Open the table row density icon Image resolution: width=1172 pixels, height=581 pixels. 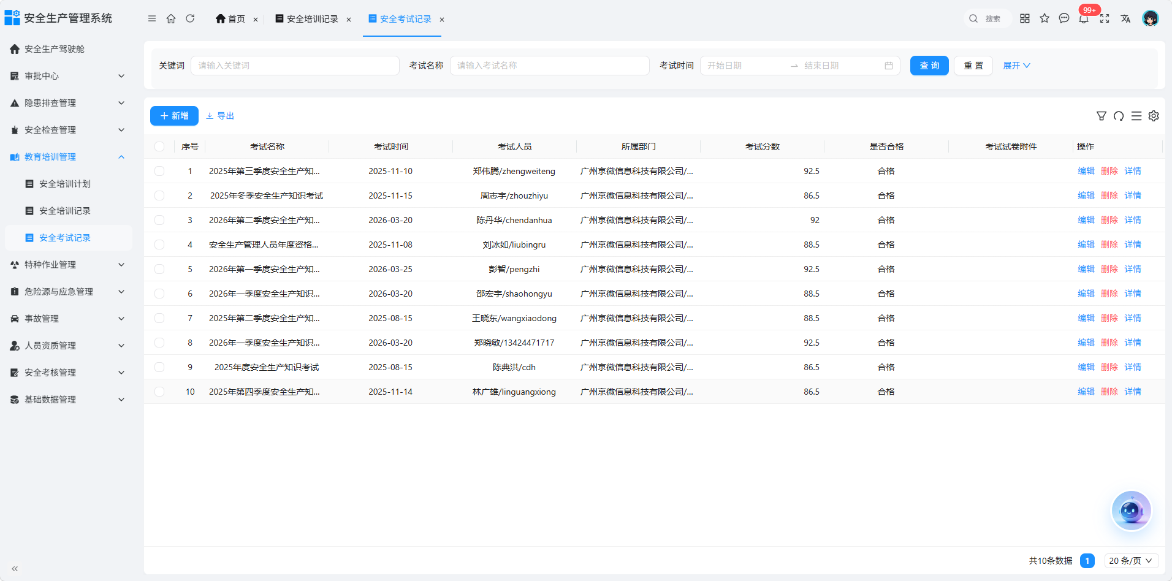(x=1136, y=116)
